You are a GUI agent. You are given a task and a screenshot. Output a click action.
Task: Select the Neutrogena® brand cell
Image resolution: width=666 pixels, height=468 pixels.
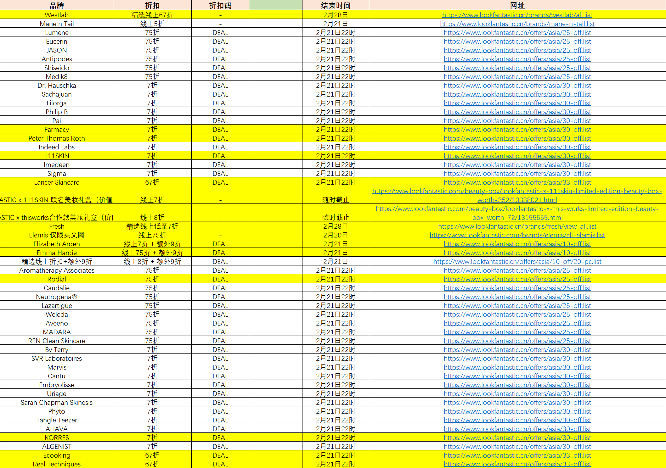pyautogui.click(x=57, y=297)
